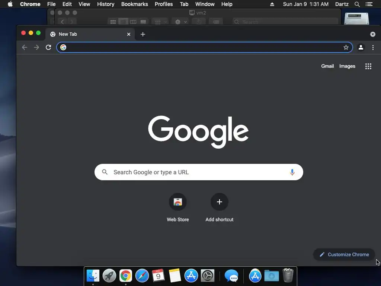Screen dimensions: 381x286
Task: Open the disk drive icon on desktop
Action: coord(356,19)
